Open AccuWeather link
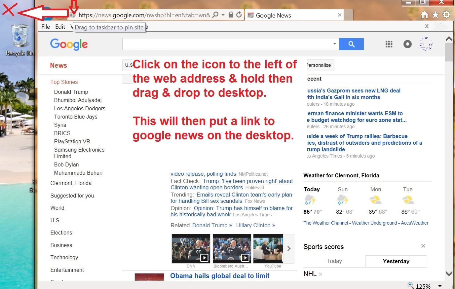The width and height of the screenshot is (455, 289). point(414,223)
